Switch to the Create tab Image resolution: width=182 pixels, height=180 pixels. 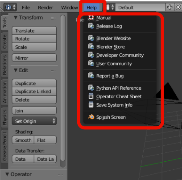tap(4, 42)
